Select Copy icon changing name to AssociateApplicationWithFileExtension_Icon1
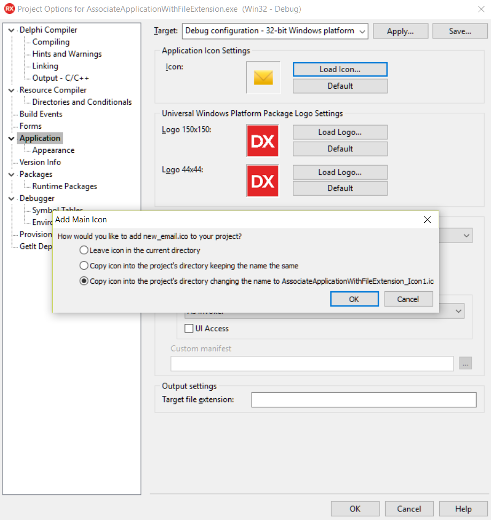491x520 pixels. click(256, 281)
